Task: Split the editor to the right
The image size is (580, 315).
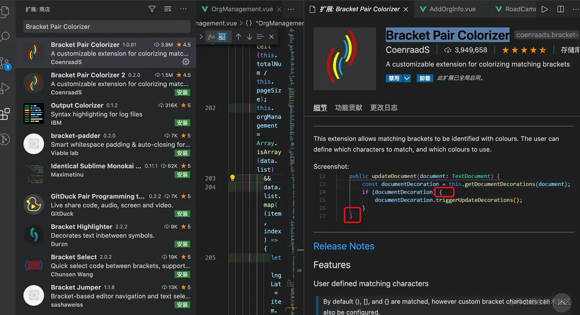Action: pyautogui.click(x=560, y=9)
